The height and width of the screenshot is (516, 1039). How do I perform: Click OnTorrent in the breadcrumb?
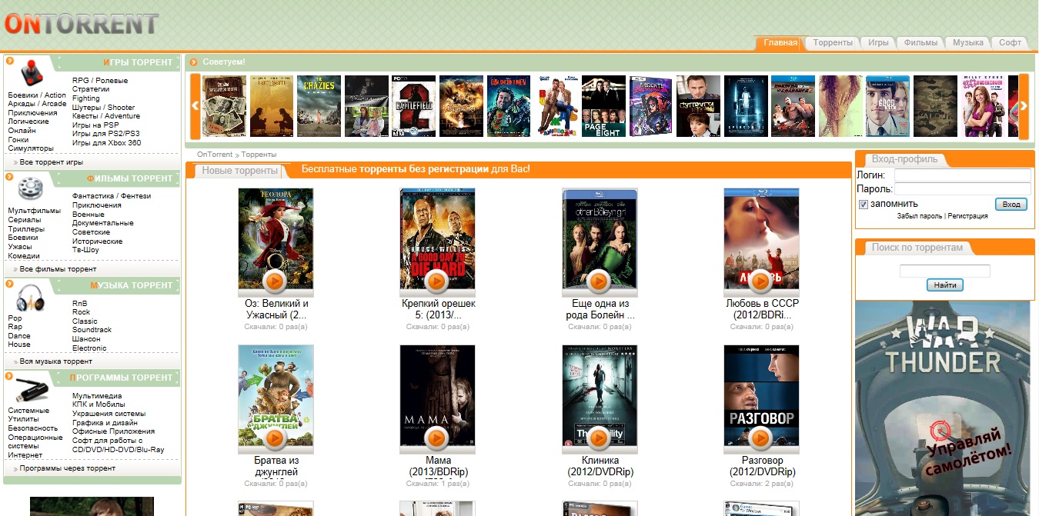215,155
